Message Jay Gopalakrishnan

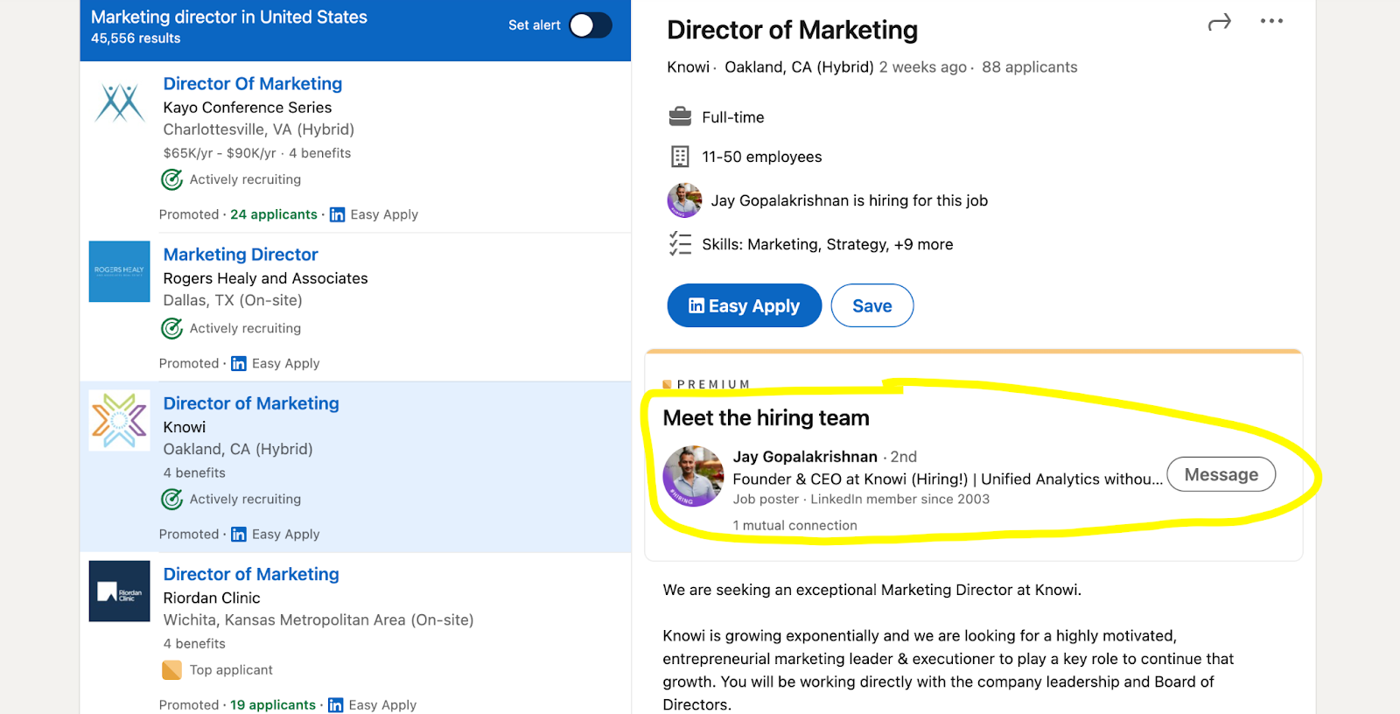[1221, 474]
